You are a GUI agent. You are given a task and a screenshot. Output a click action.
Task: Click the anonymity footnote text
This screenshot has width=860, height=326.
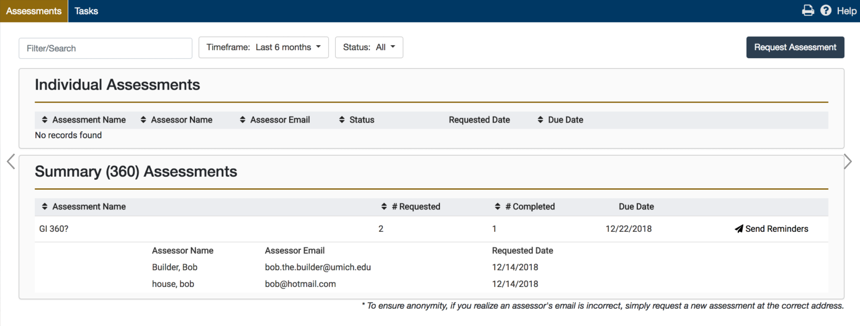(x=603, y=306)
